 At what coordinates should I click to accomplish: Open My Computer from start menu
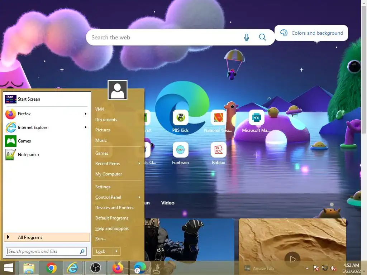click(x=109, y=174)
